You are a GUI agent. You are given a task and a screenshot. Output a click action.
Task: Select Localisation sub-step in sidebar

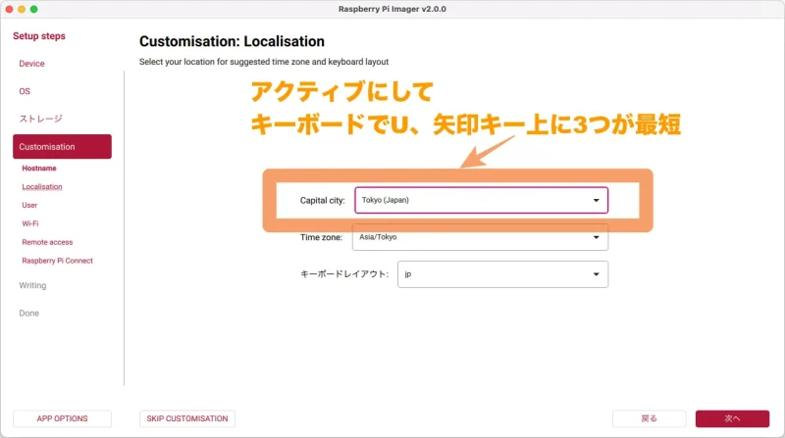pos(42,186)
